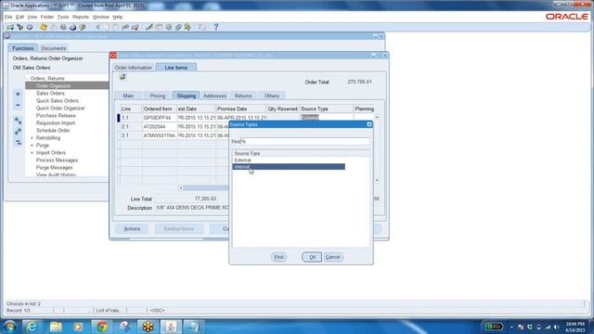Click the Source Type field on line 1.1
The width and height of the screenshot is (594, 334).
(x=326, y=118)
